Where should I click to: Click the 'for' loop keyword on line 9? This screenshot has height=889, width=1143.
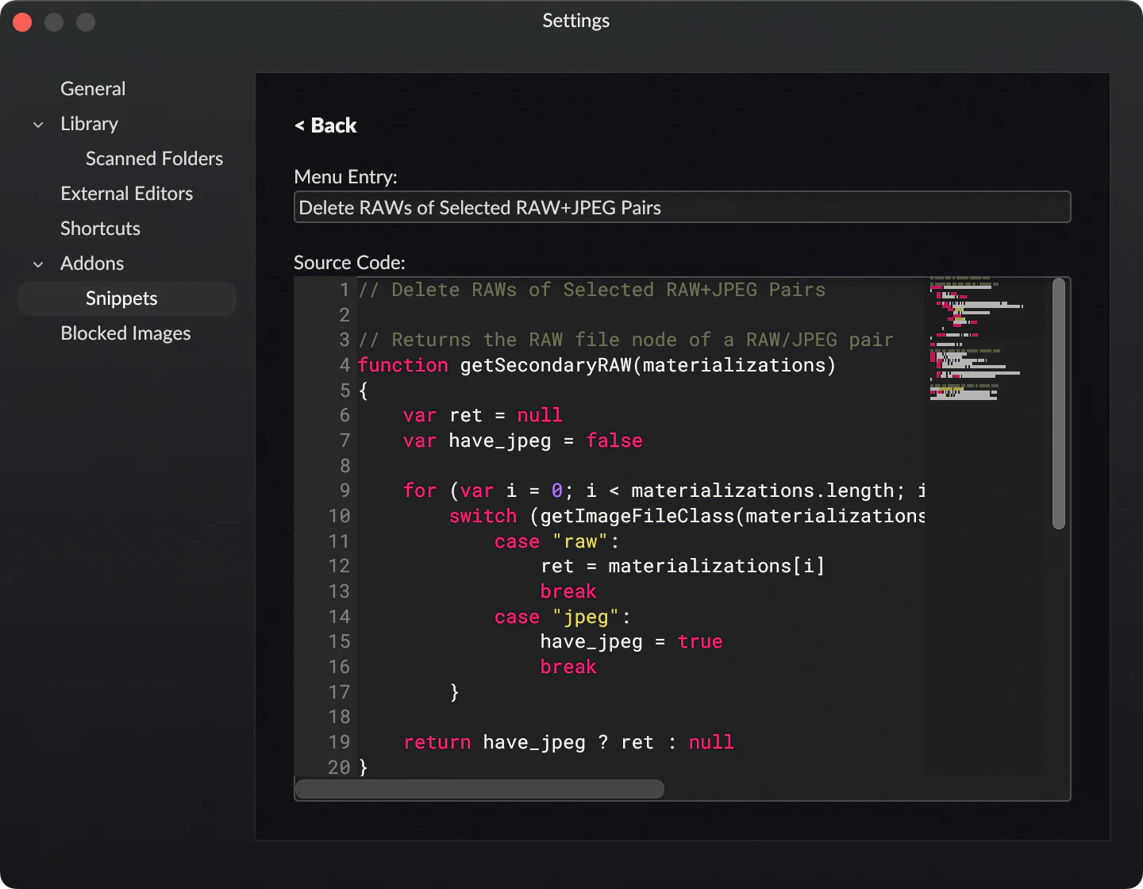tap(420, 491)
